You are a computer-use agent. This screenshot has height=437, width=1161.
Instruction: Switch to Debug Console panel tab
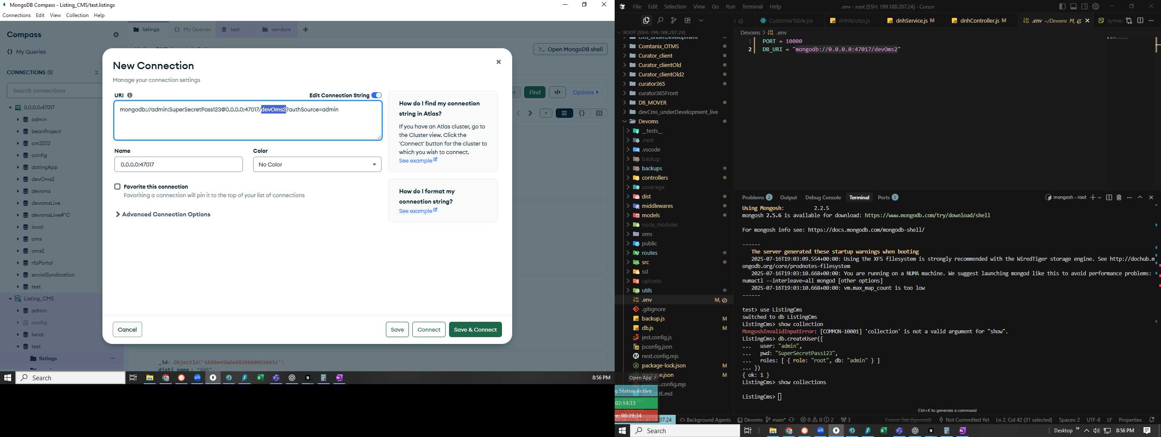pyautogui.click(x=823, y=197)
